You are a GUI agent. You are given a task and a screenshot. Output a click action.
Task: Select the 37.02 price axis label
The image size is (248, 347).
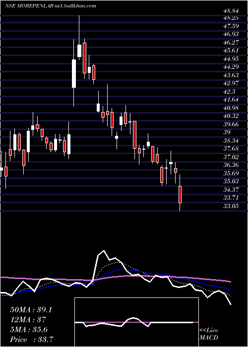[230, 157]
